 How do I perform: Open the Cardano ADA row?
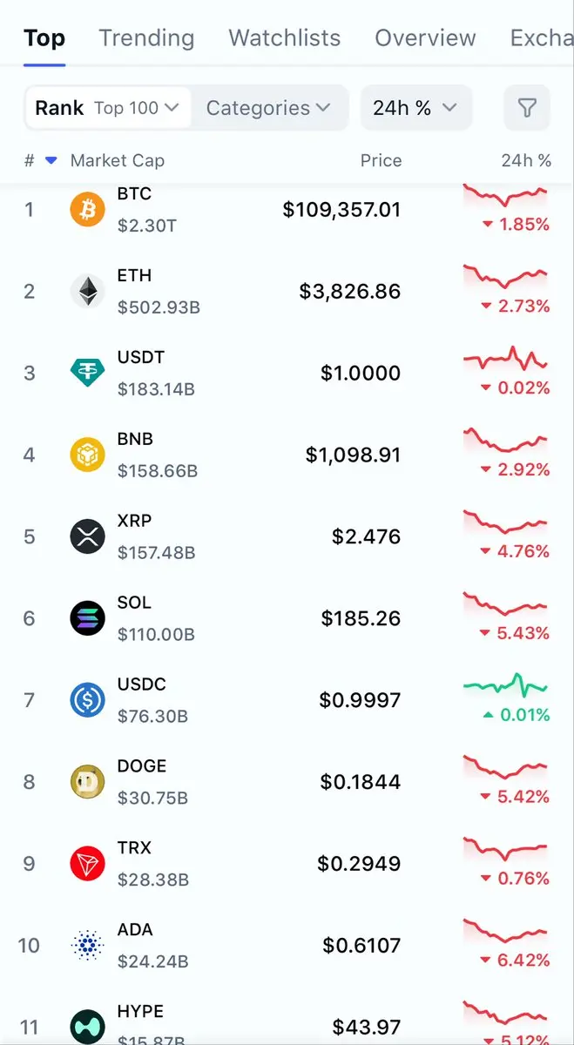[261, 945]
